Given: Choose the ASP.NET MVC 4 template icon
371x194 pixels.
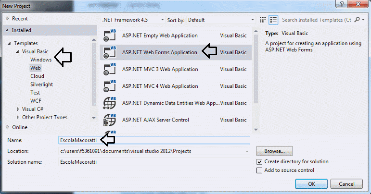Looking at the screenshot, I should 109,86.
